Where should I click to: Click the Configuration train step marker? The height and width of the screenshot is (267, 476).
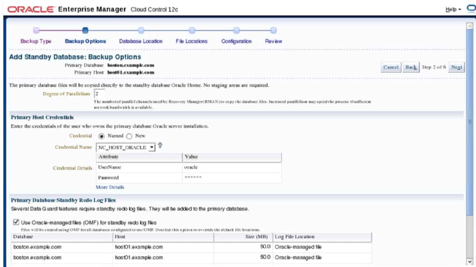237,30
